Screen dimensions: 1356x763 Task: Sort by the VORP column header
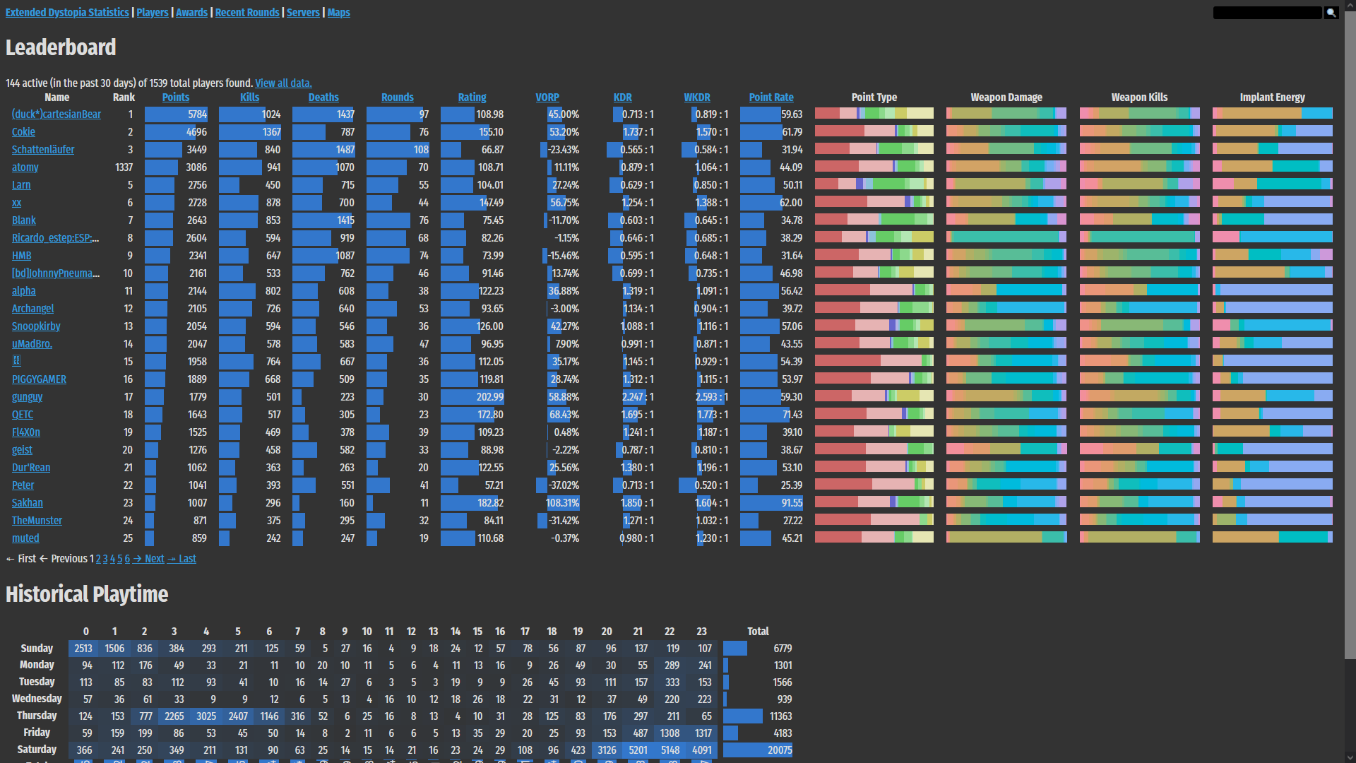point(547,97)
